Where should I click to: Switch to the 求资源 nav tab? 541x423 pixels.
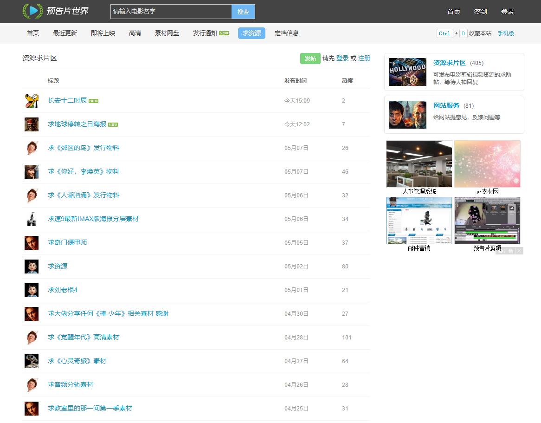coord(251,33)
